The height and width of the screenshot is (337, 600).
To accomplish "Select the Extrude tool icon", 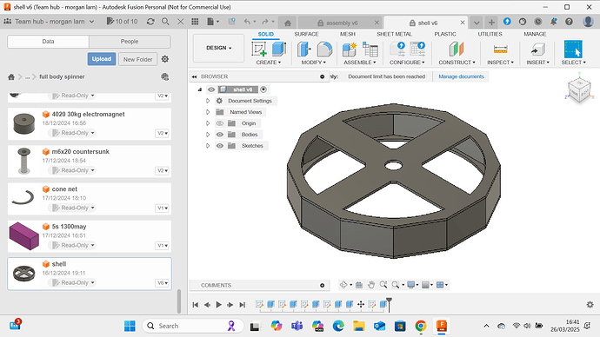I will point(279,50).
